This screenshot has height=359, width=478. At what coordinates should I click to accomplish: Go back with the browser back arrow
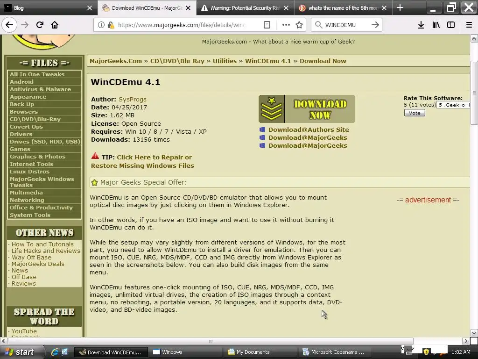pyautogui.click(x=9, y=25)
